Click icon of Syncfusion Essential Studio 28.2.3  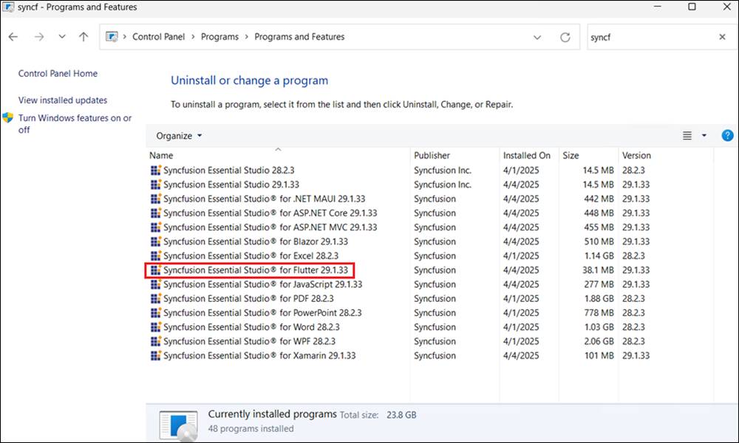tap(155, 171)
